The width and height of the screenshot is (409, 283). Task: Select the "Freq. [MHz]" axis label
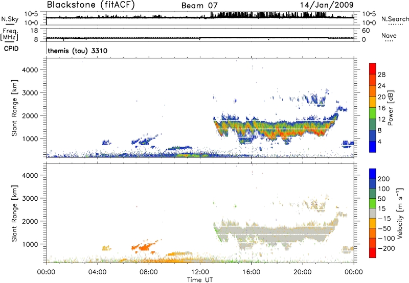(9, 34)
